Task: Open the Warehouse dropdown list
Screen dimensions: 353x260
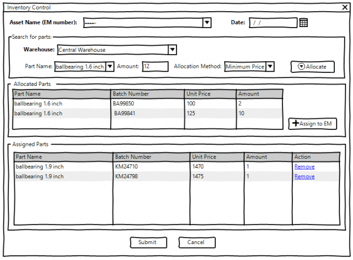Action: pos(172,50)
